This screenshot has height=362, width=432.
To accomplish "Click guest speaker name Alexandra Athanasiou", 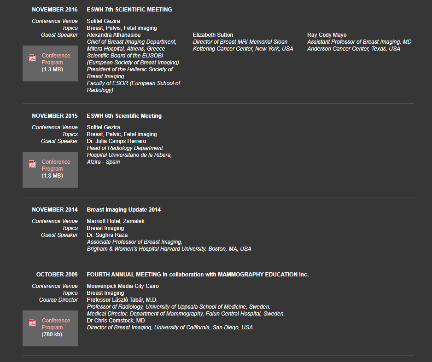I will tap(113, 35).
